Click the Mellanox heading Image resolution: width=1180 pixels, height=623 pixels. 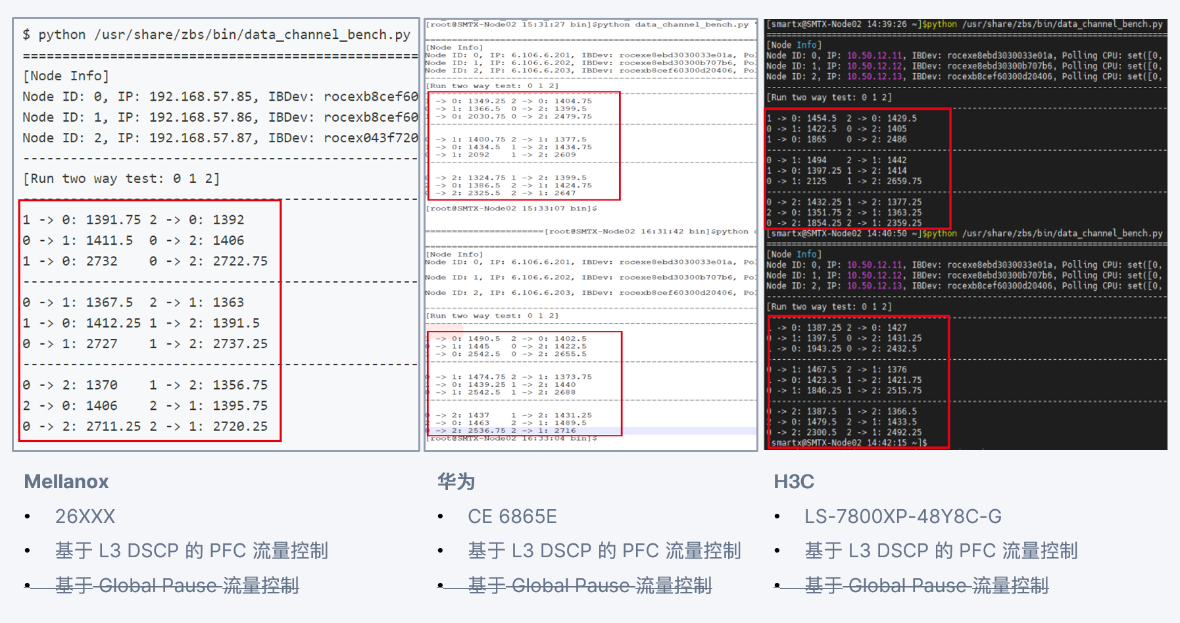66,482
